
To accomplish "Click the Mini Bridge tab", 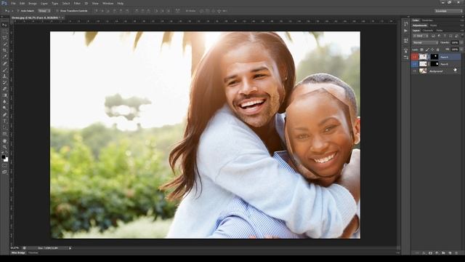I will point(18,253).
